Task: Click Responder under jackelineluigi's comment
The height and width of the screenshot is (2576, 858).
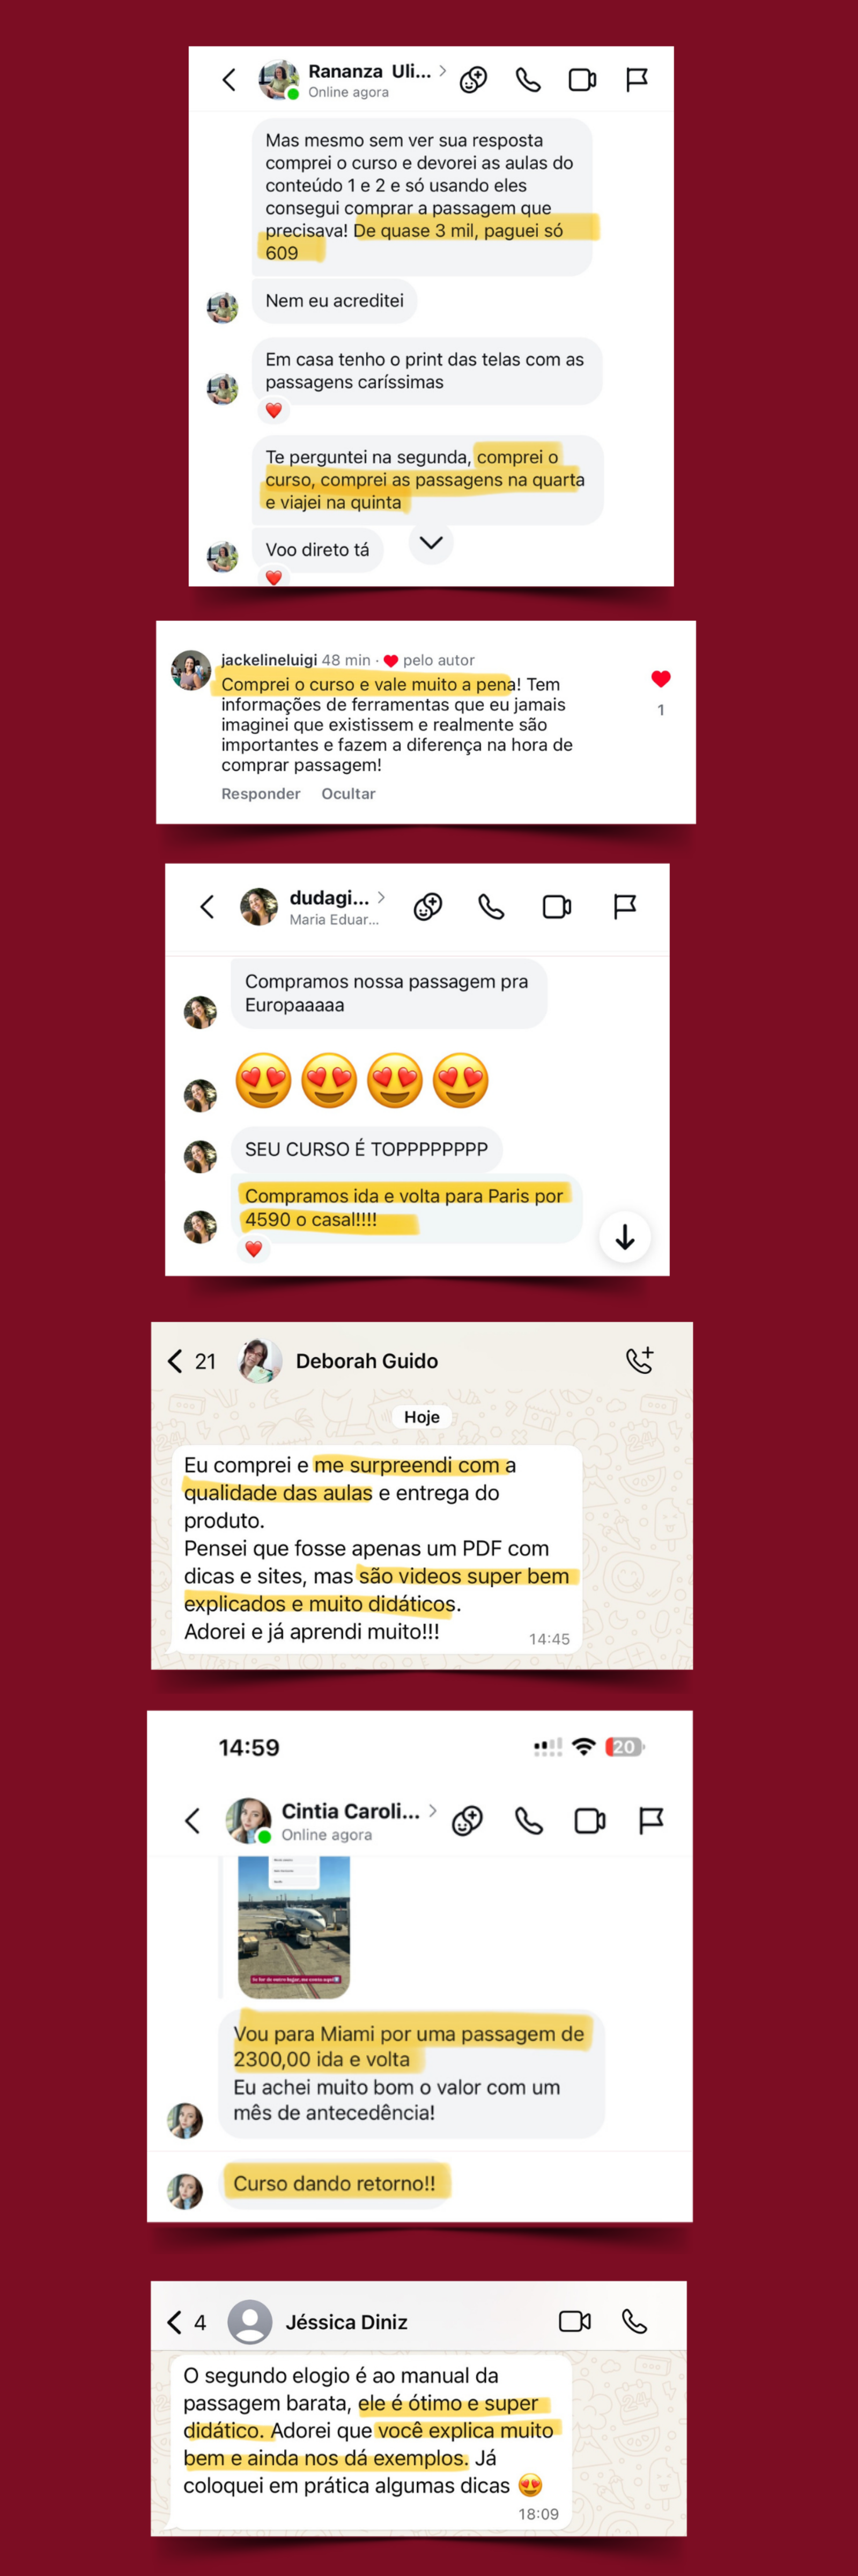Action: point(261,793)
